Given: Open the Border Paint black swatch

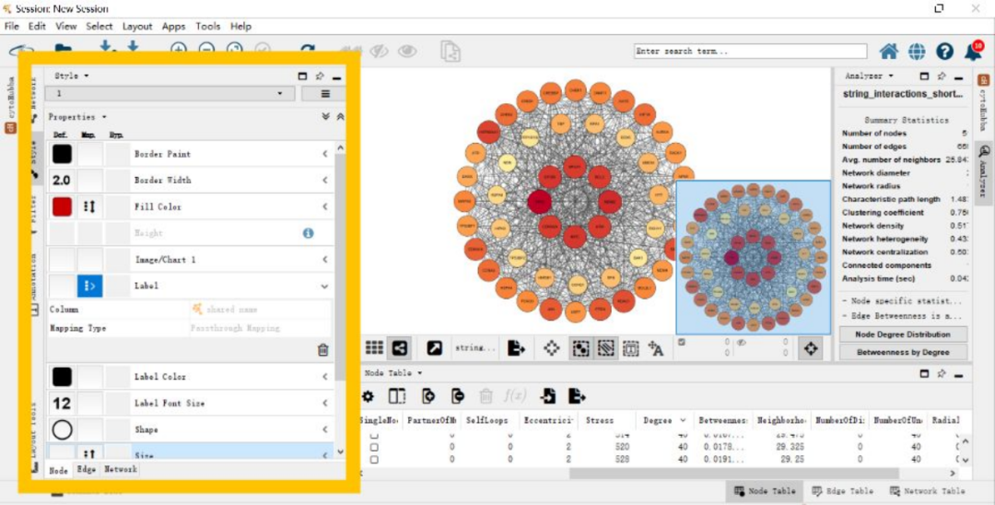Looking at the screenshot, I should click(63, 154).
